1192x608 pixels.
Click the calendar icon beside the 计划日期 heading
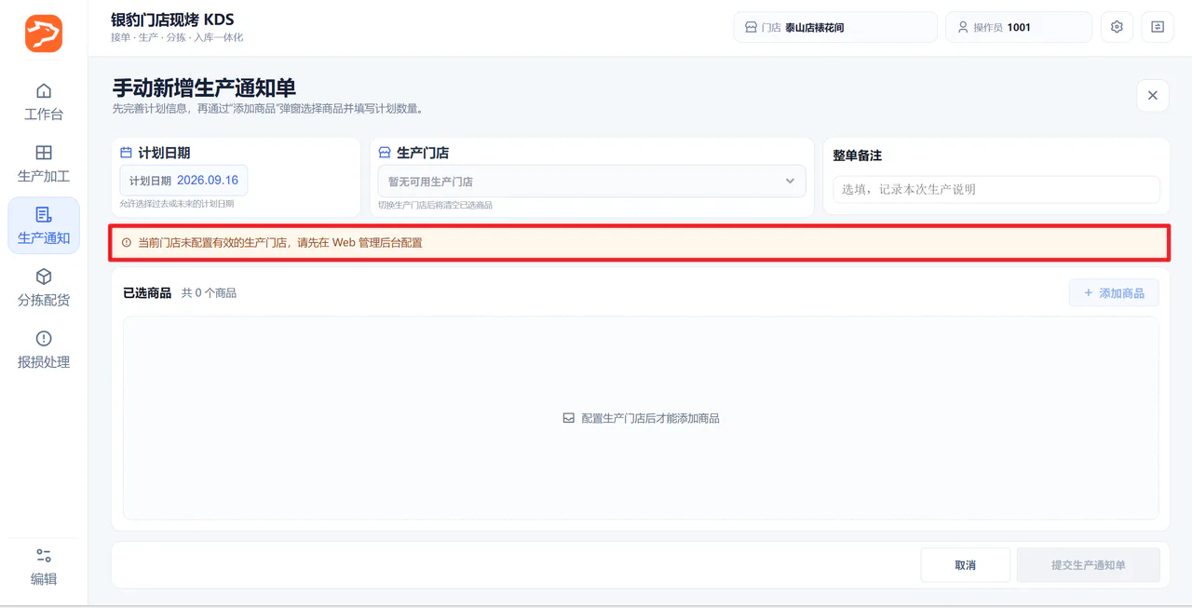pos(127,153)
